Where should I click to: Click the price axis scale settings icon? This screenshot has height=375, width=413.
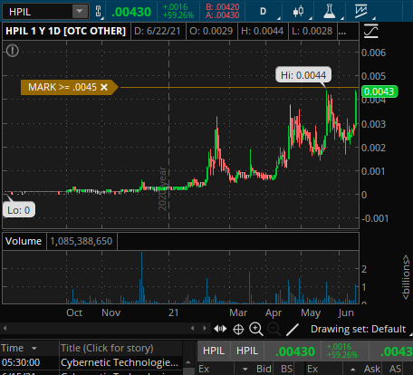point(371,31)
